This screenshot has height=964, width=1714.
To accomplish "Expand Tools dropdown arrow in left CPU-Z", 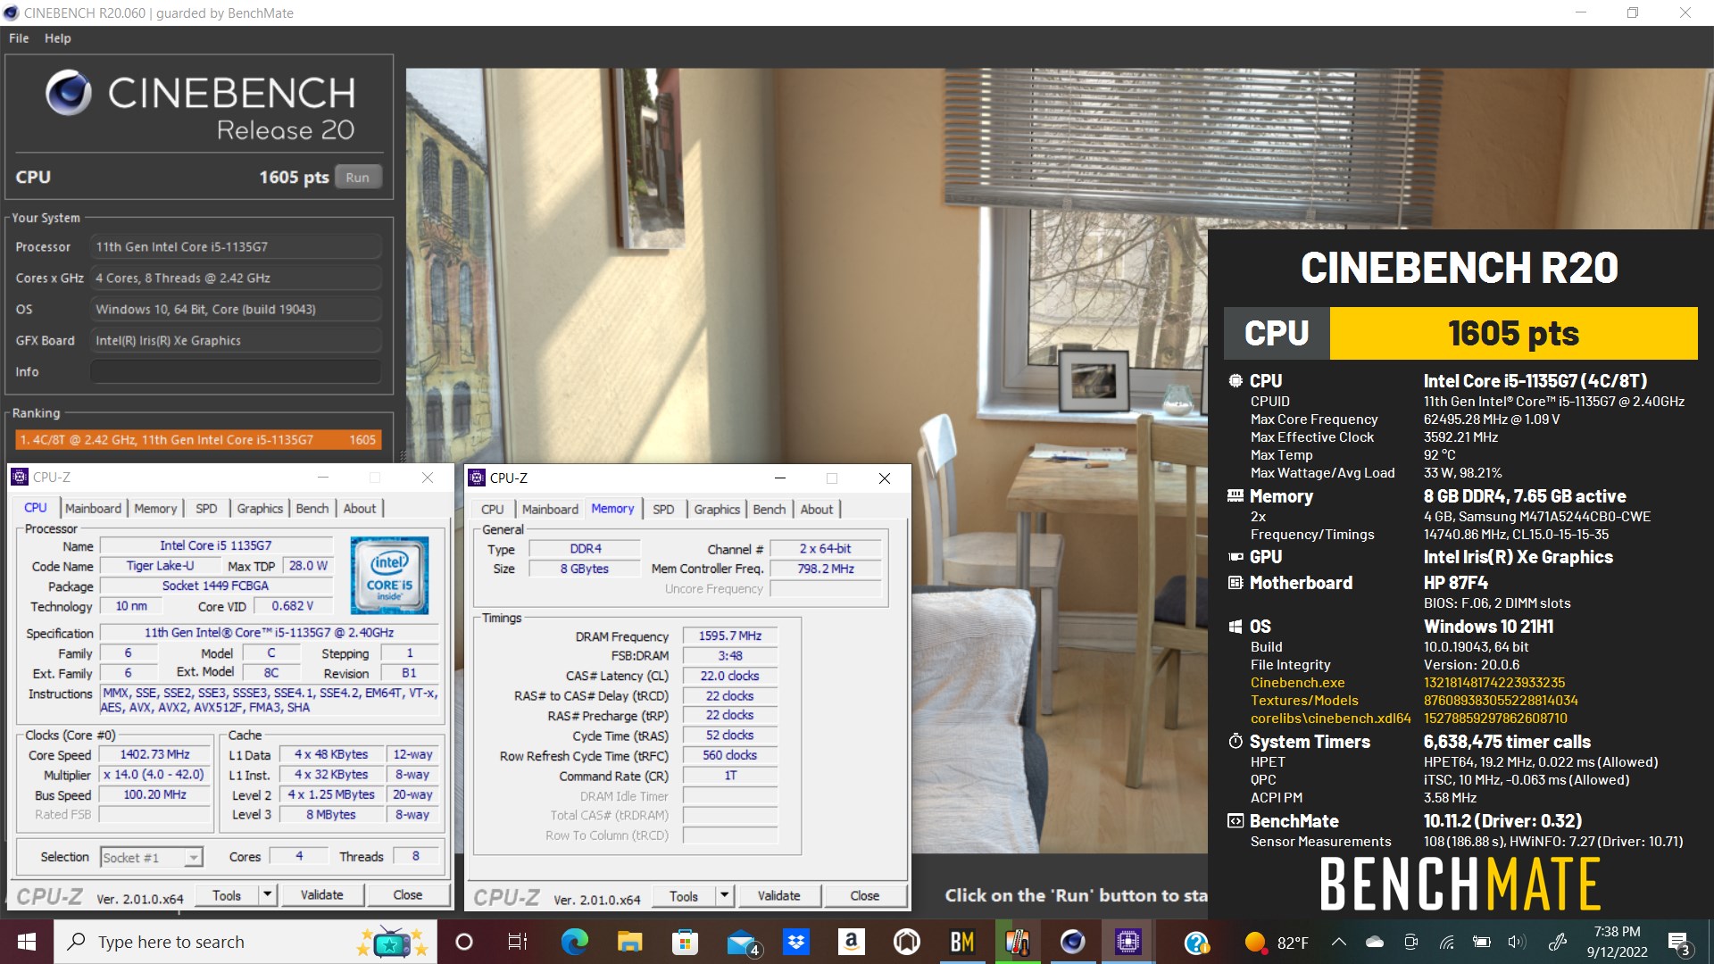I will coord(267,894).
